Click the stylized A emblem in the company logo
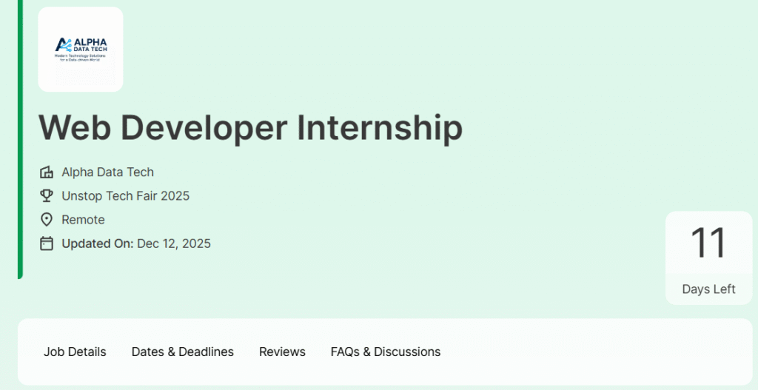The image size is (758, 390). click(x=62, y=44)
